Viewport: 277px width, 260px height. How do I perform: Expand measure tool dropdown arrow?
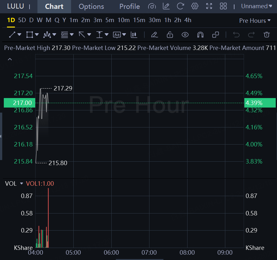tap(107, 34)
